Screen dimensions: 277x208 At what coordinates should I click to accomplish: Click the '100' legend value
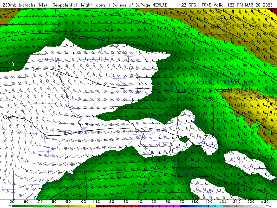pos(82,202)
